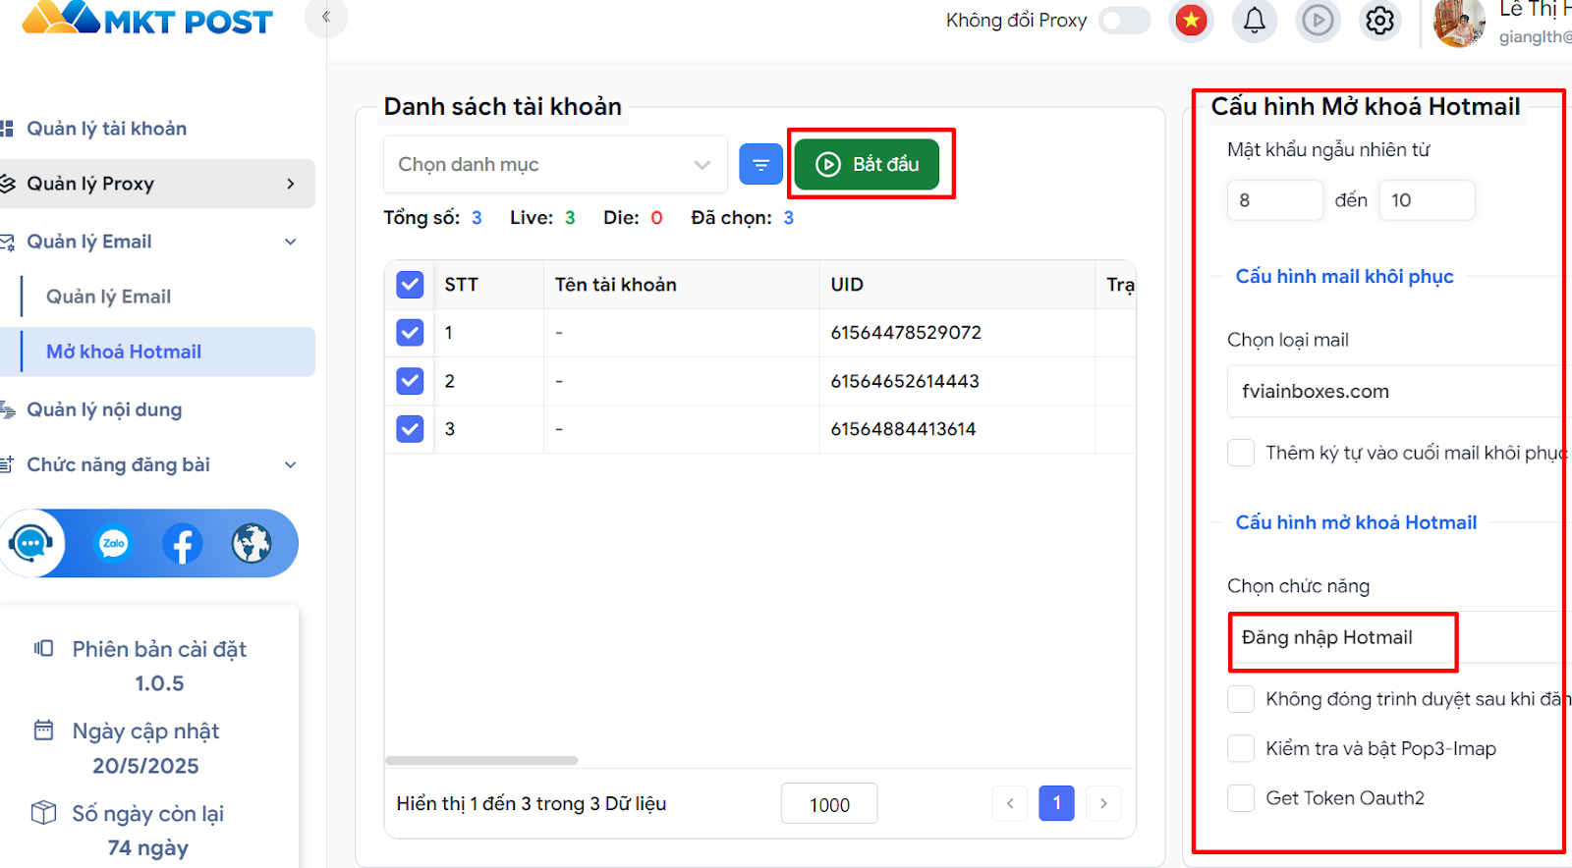This screenshot has width=1572, height=868.
Task: Toggle the select-all header checkbox
Action: click(x=410, y=285)
